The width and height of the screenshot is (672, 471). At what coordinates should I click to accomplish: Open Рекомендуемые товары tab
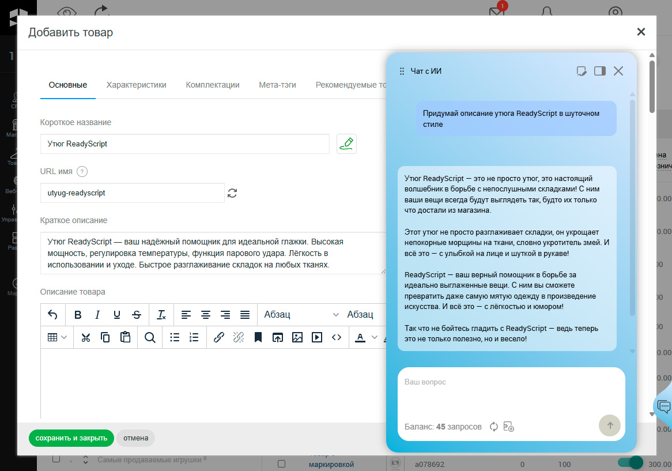point(351,85)
